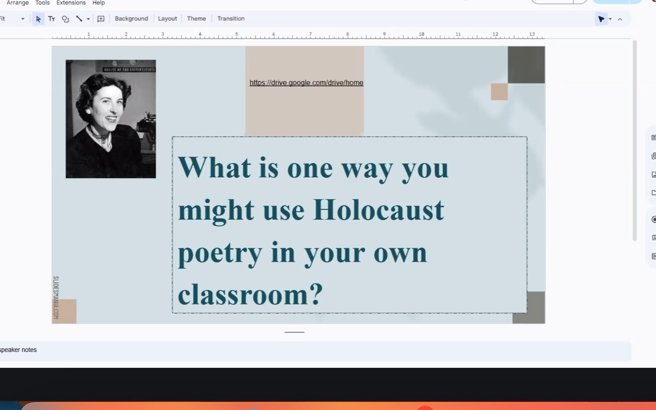The height and width of the screenshot is (410, 656).
Task: Open the Tools menu
Action: (x=42, y=3)
